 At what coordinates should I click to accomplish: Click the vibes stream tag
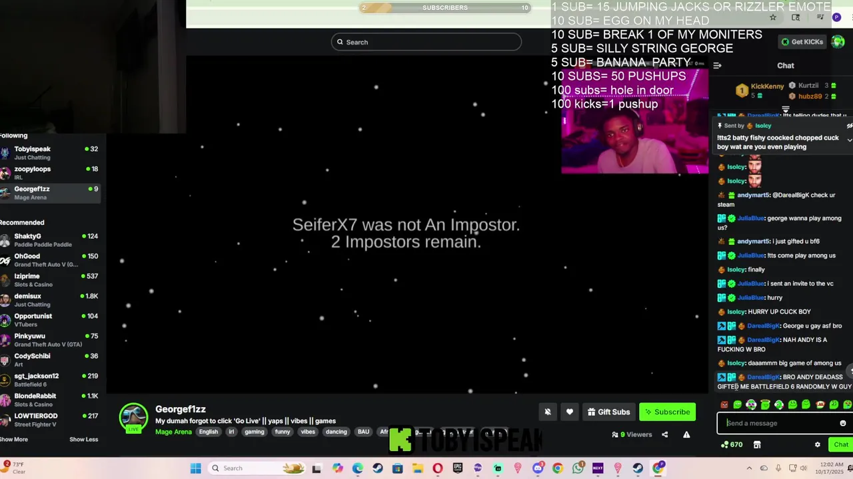(308, 432)
